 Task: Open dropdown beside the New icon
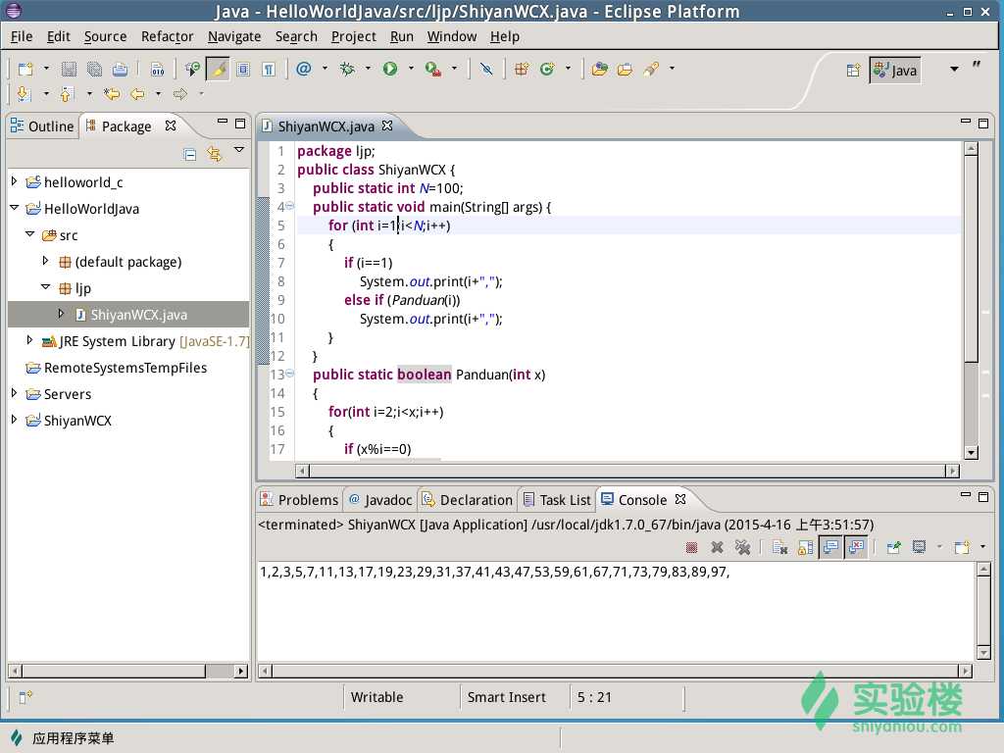click(46, 68)
